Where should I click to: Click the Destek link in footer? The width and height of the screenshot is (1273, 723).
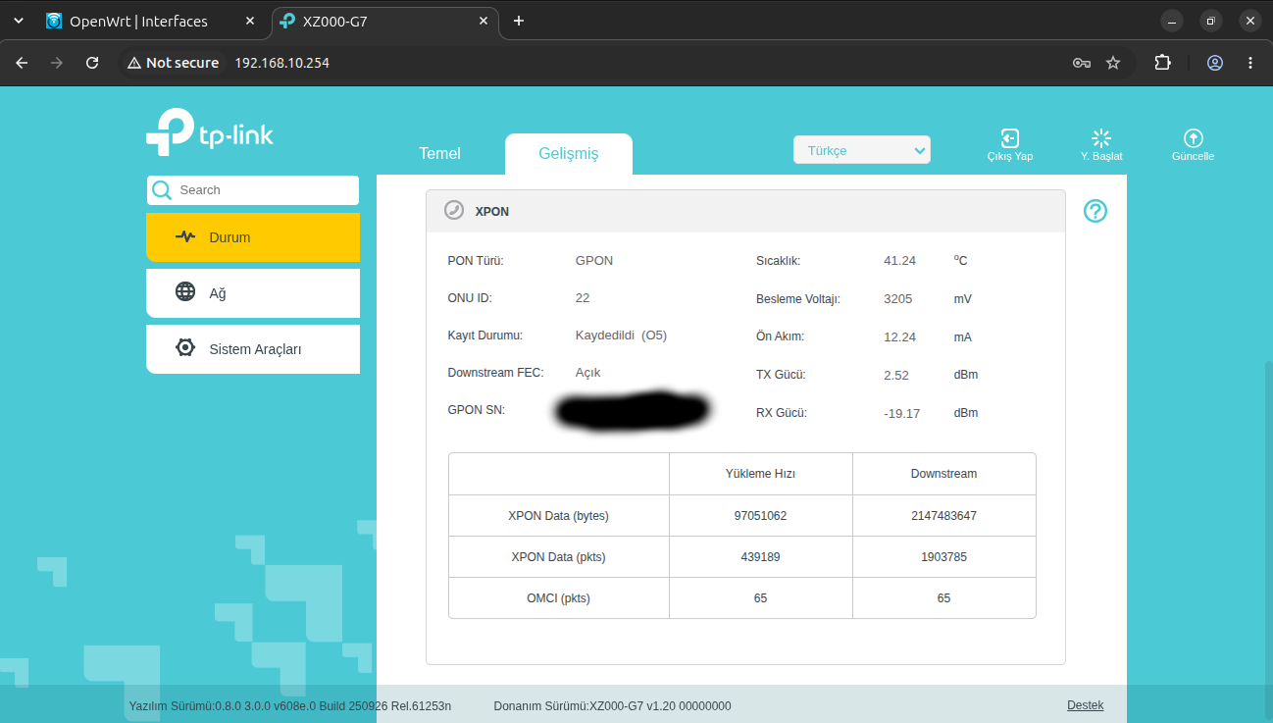pos(1086,705)
